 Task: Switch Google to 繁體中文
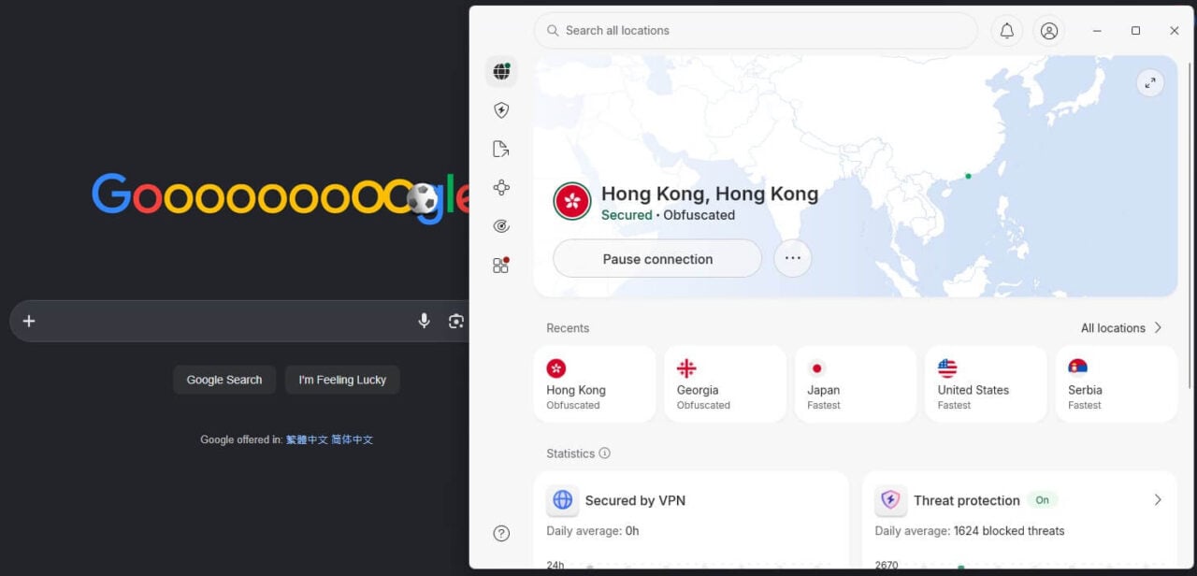click(307, 439)
